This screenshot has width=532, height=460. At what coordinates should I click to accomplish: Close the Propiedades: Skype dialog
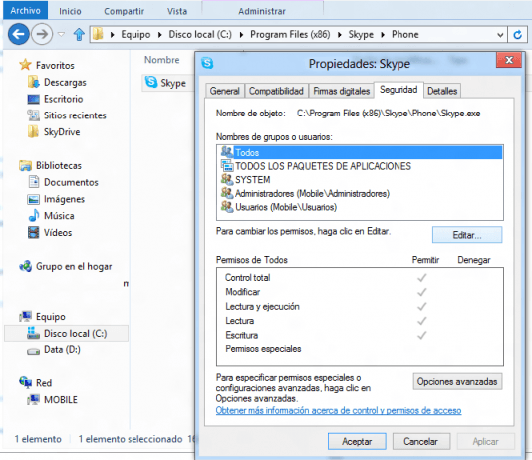click(x=509, y=60)
